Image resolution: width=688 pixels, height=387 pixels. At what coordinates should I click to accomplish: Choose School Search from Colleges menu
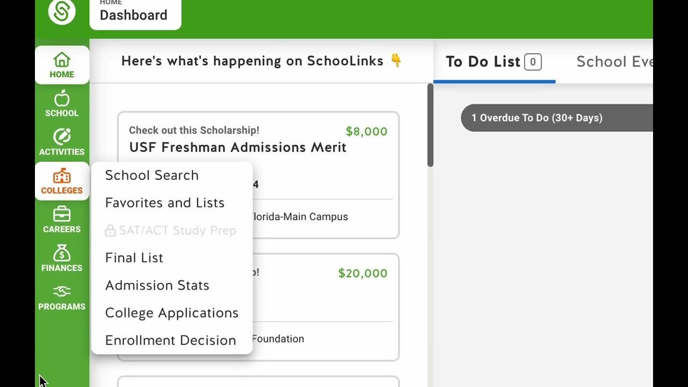(152, 175)
